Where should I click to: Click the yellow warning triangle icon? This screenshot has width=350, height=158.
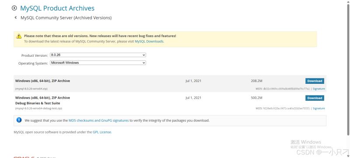pyautogui.click(x=19, y=36)
